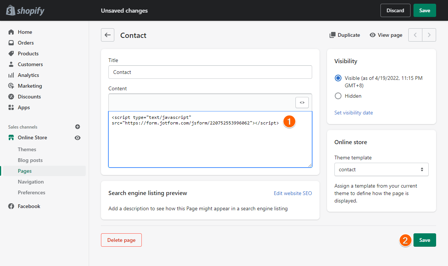This screenshot has height=266, width=448.
Task: Open the Facebook sales channel
Action: pyautogui.click(x=29, y=206)
